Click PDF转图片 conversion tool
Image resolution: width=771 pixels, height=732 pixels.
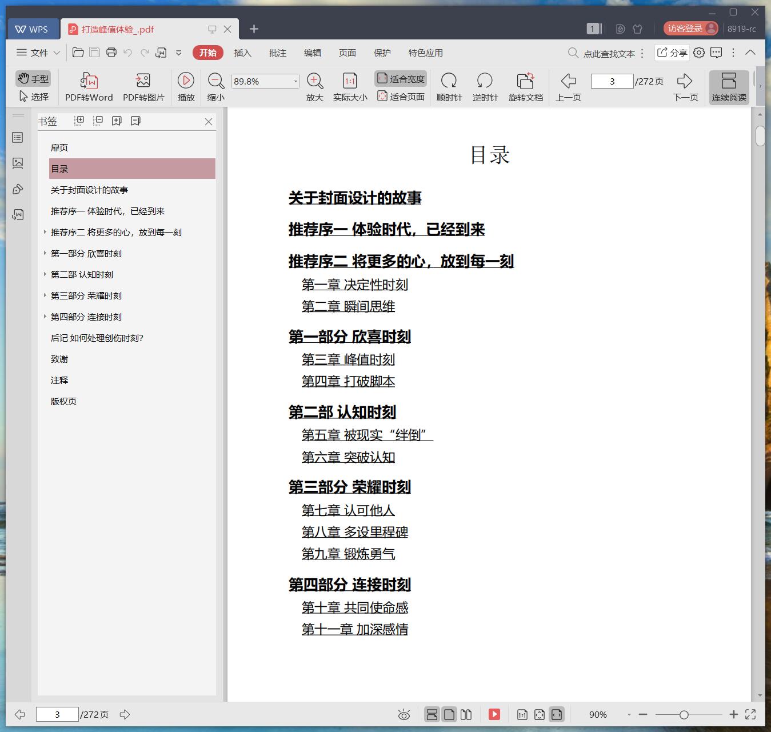(x=143, y=87)
